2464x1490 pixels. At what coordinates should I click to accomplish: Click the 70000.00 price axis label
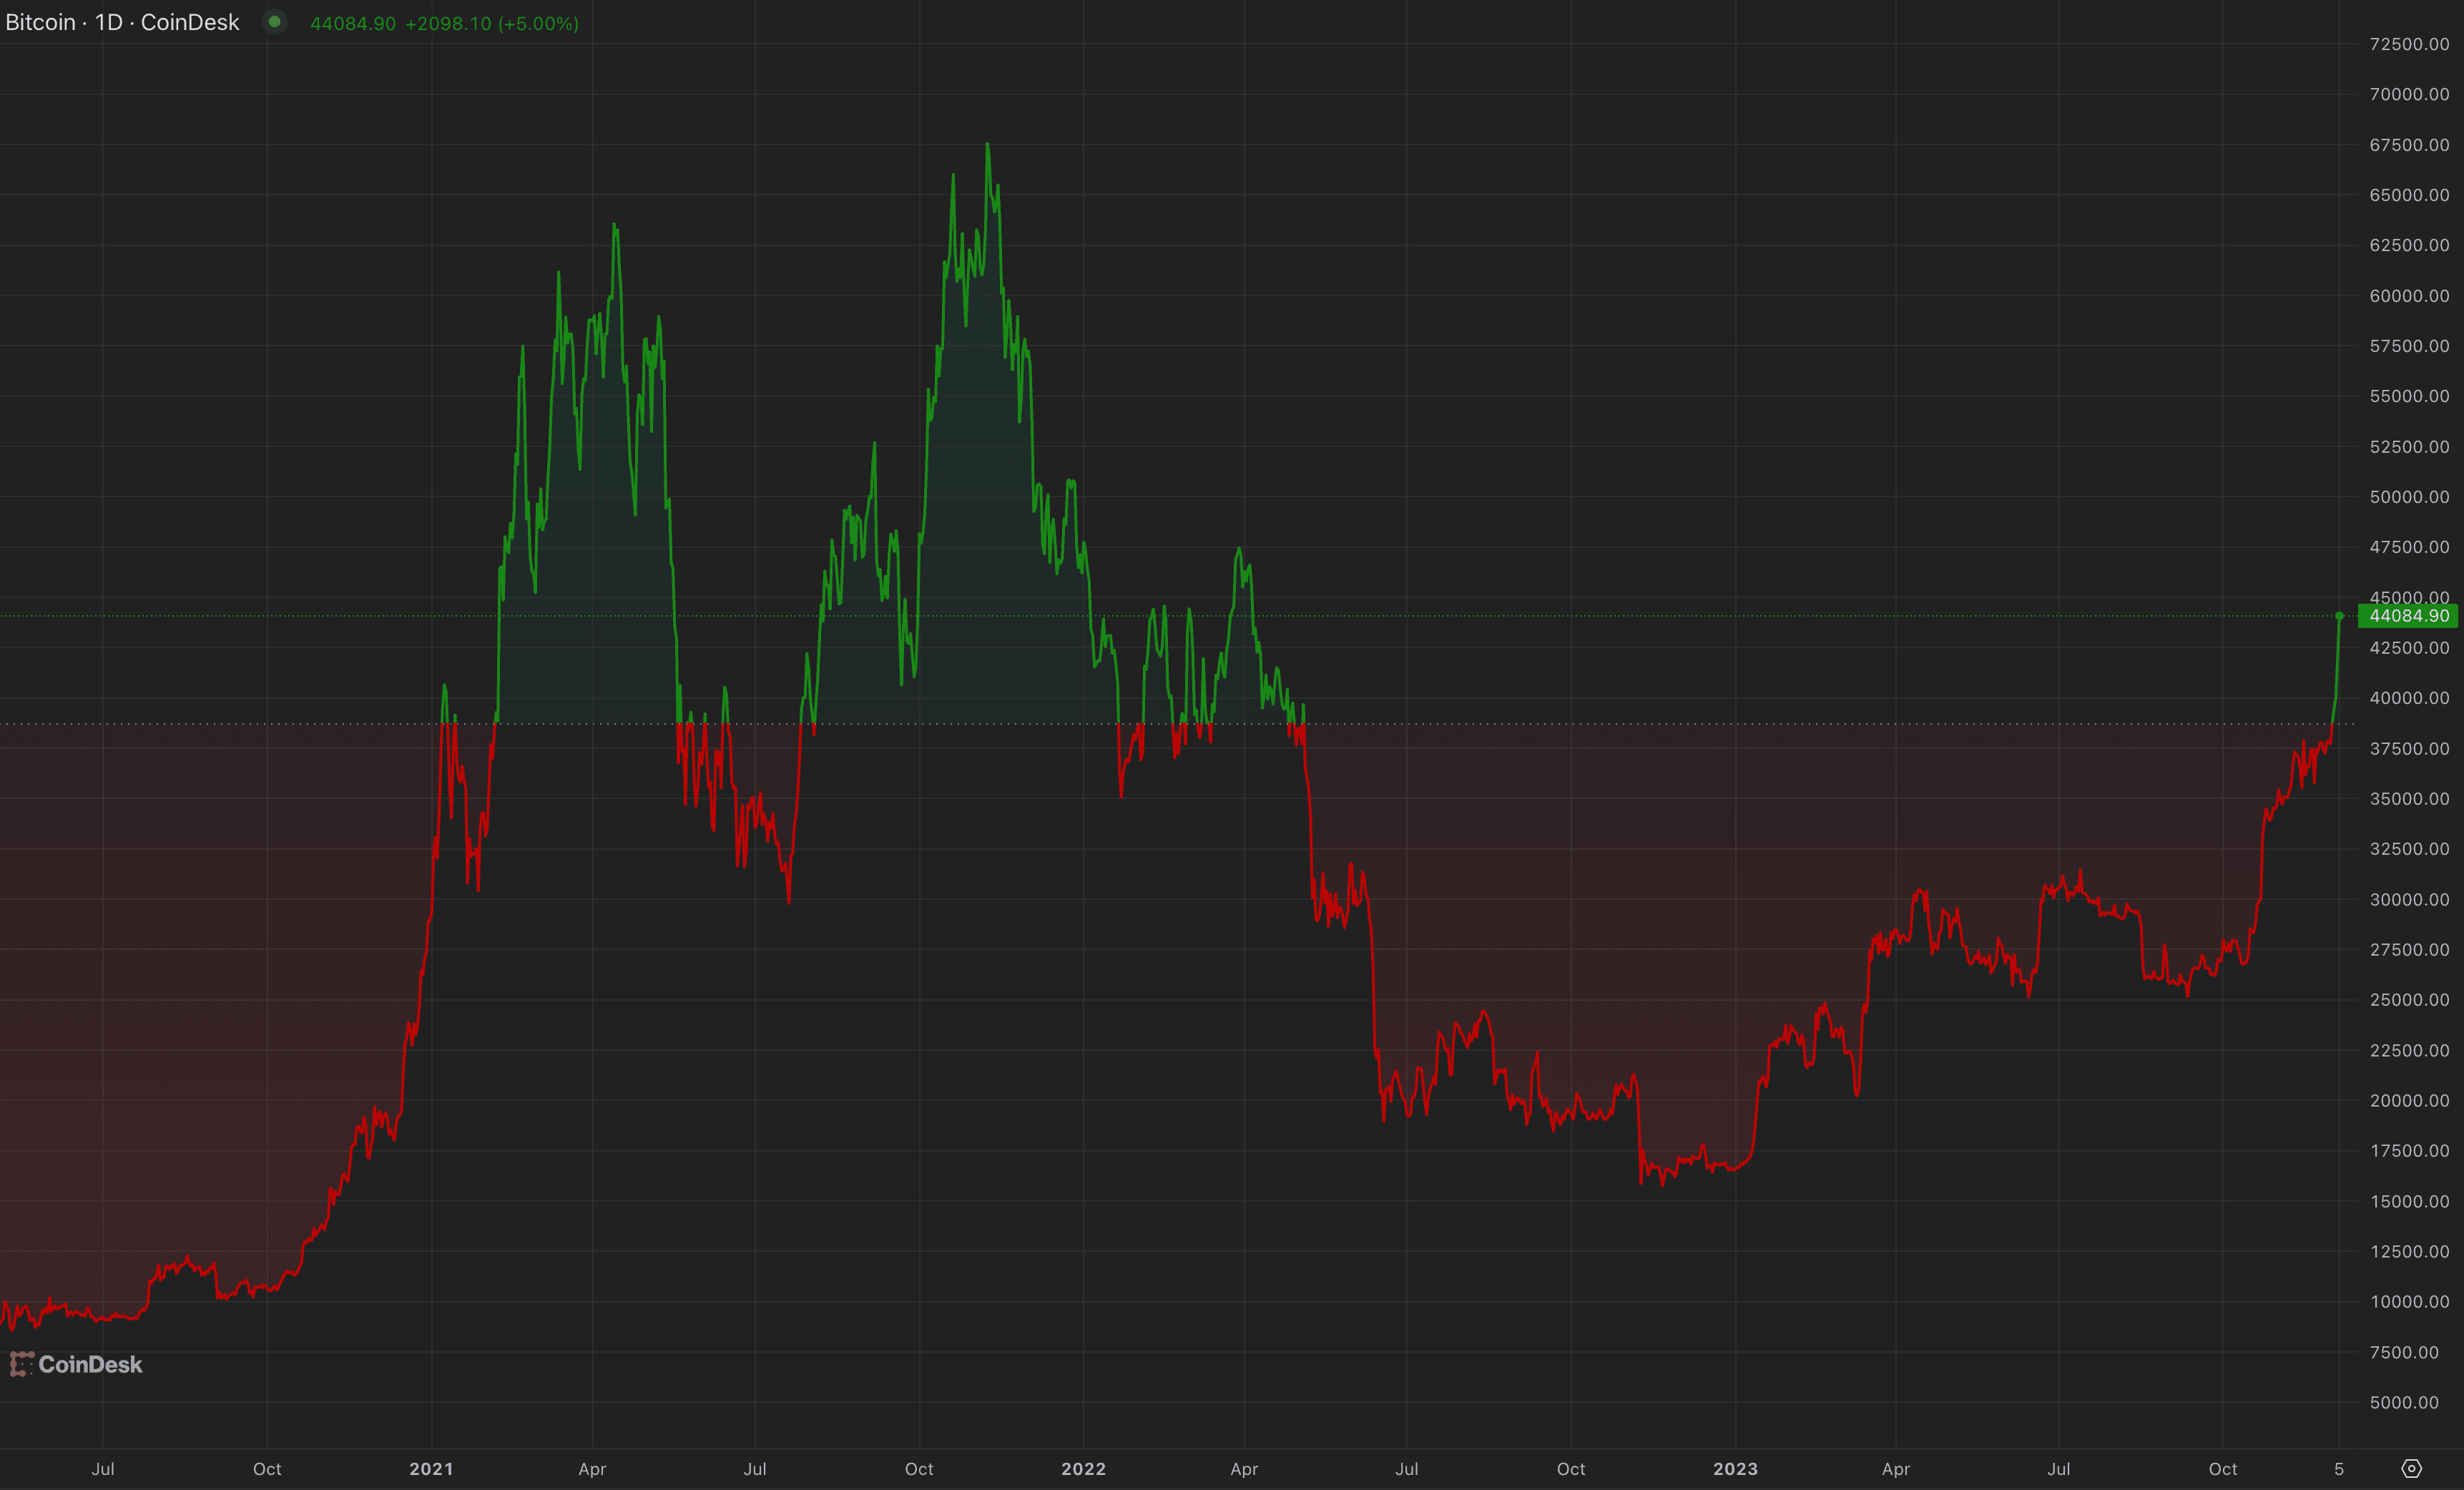pyautogui.click(x=2409, y=94)
